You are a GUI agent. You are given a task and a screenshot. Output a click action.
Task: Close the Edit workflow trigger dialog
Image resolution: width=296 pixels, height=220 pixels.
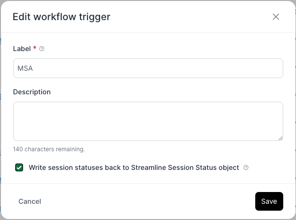coord(276,17)
